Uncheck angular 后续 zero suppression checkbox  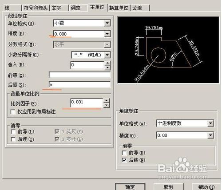tap(124, 160)
